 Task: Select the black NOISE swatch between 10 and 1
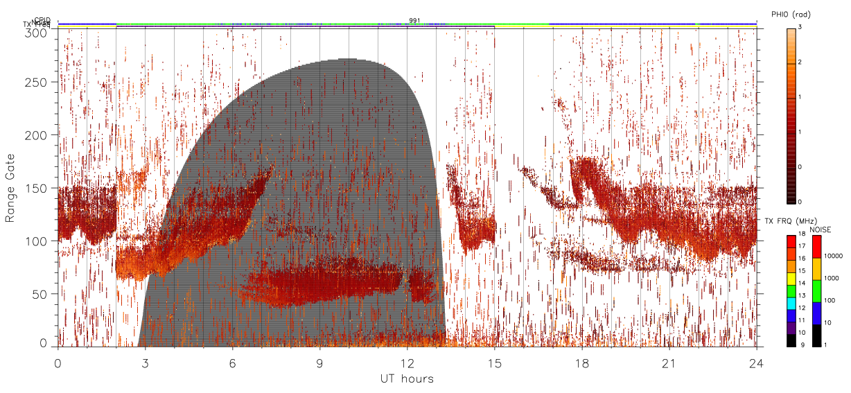click(x=816, y=335)
